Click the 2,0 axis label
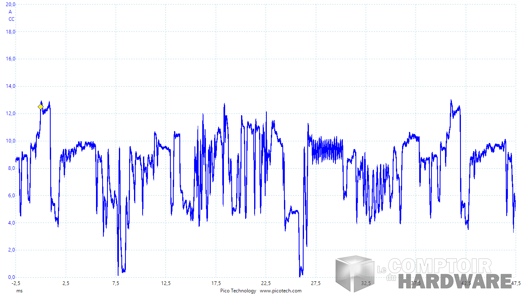Viewport: 523px width, 294px height. tap(12, 250)
